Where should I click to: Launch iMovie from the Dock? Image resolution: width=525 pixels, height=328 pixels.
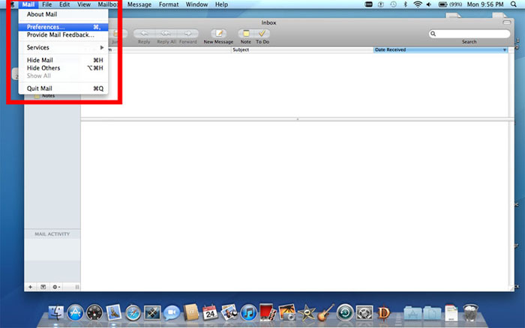point(306,313)
